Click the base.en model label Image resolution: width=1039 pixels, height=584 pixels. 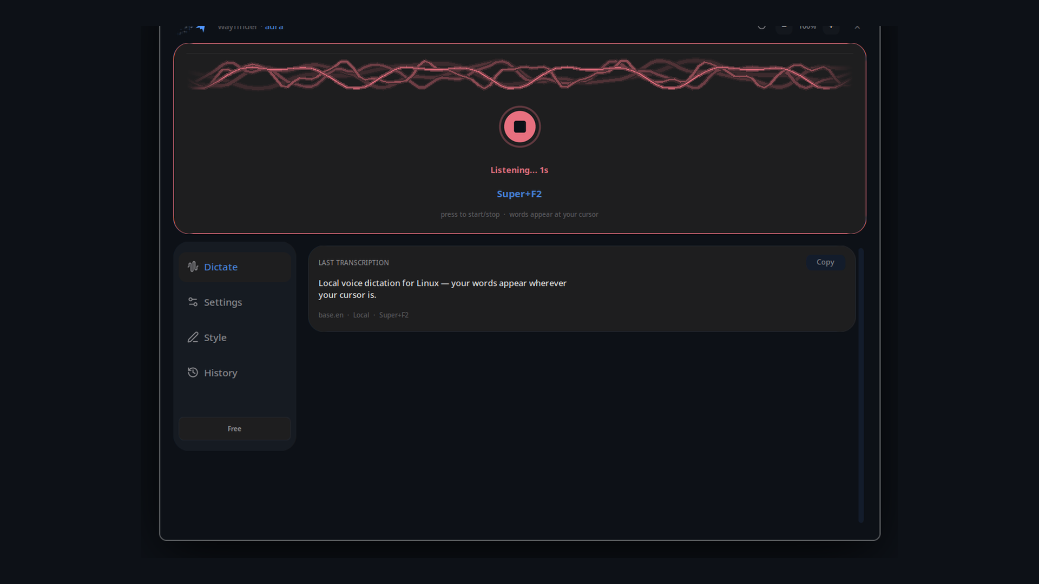pyautogui.click(x=331, y=315)
